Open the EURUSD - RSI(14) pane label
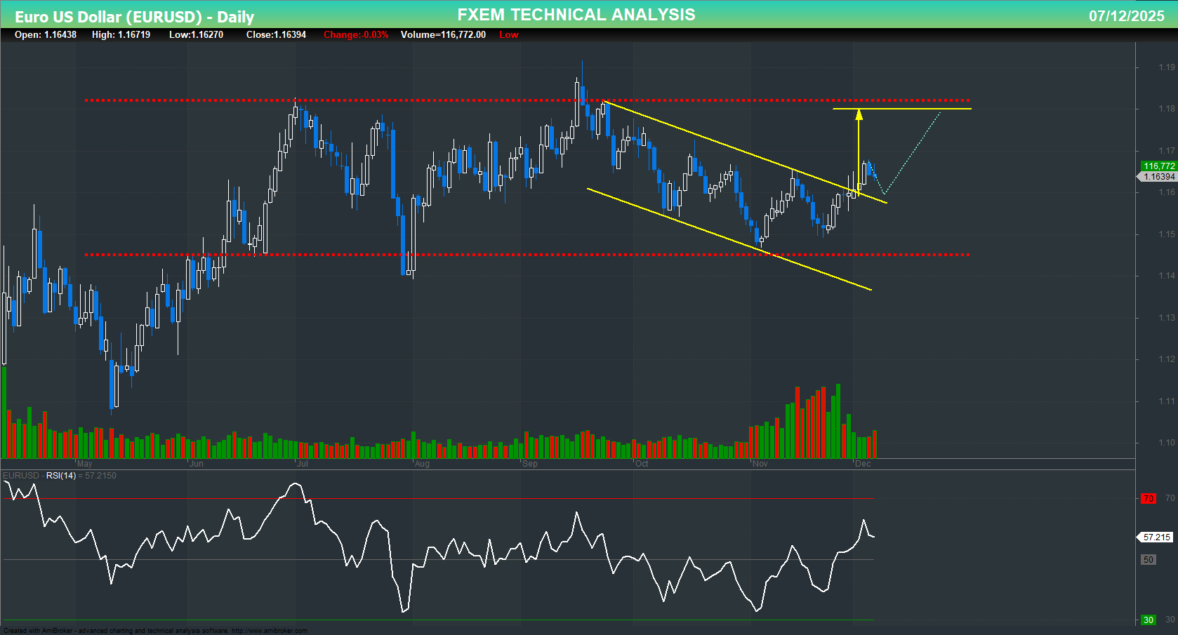 point(60,475)
